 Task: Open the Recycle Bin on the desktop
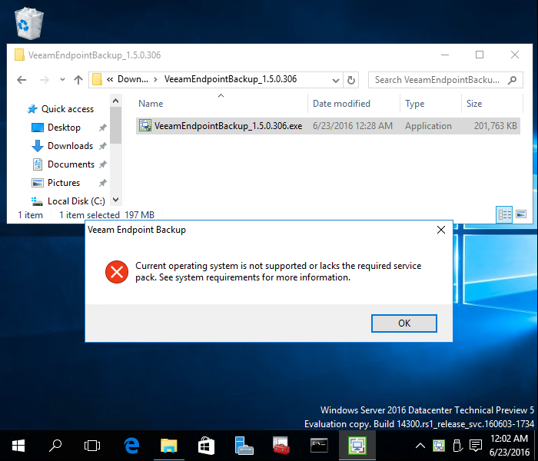coord(29,23)
